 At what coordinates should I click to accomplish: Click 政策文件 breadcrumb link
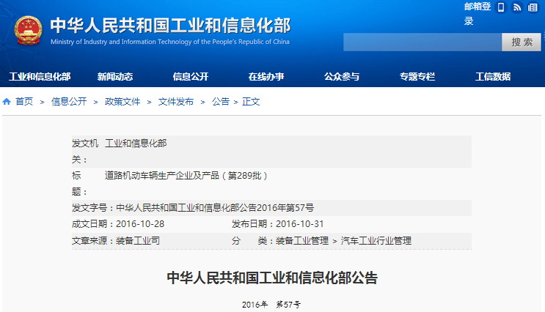(122, 102)
